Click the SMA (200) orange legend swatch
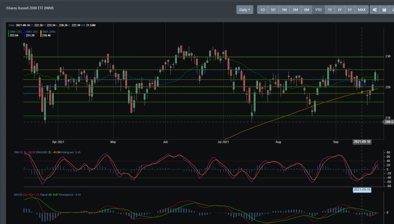Image resolution: width=394 pixels, height=224 pixels. click(x=41, y=34)
